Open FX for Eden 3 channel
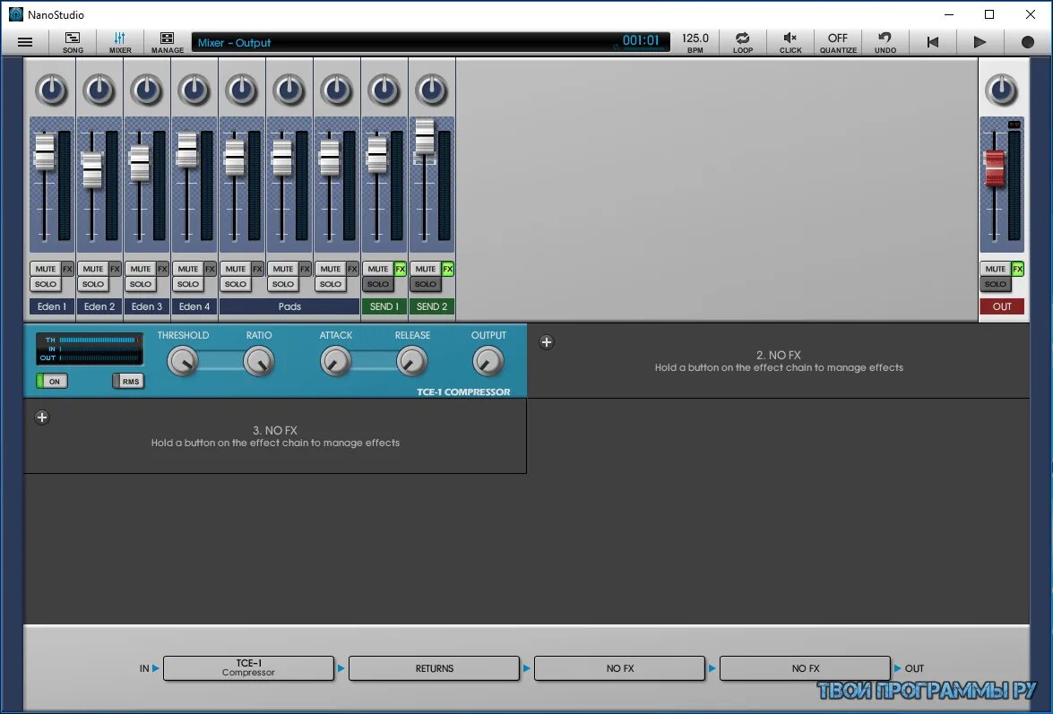The image size is (1053, 714). coord(162,269)
